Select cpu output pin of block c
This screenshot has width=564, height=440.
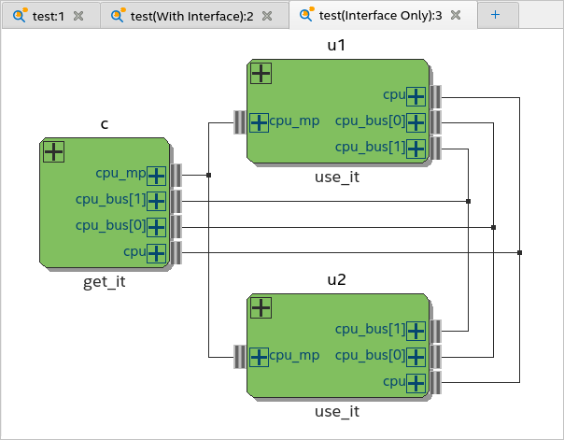[x=176, y=253]
